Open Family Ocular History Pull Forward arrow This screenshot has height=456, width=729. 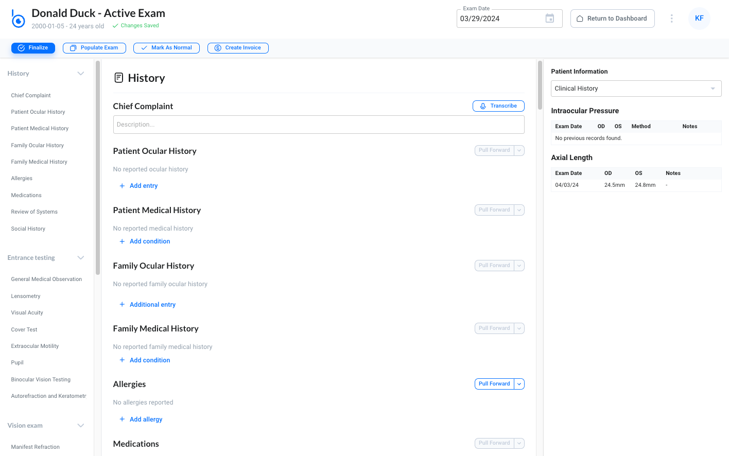click(x=519, y=266)
